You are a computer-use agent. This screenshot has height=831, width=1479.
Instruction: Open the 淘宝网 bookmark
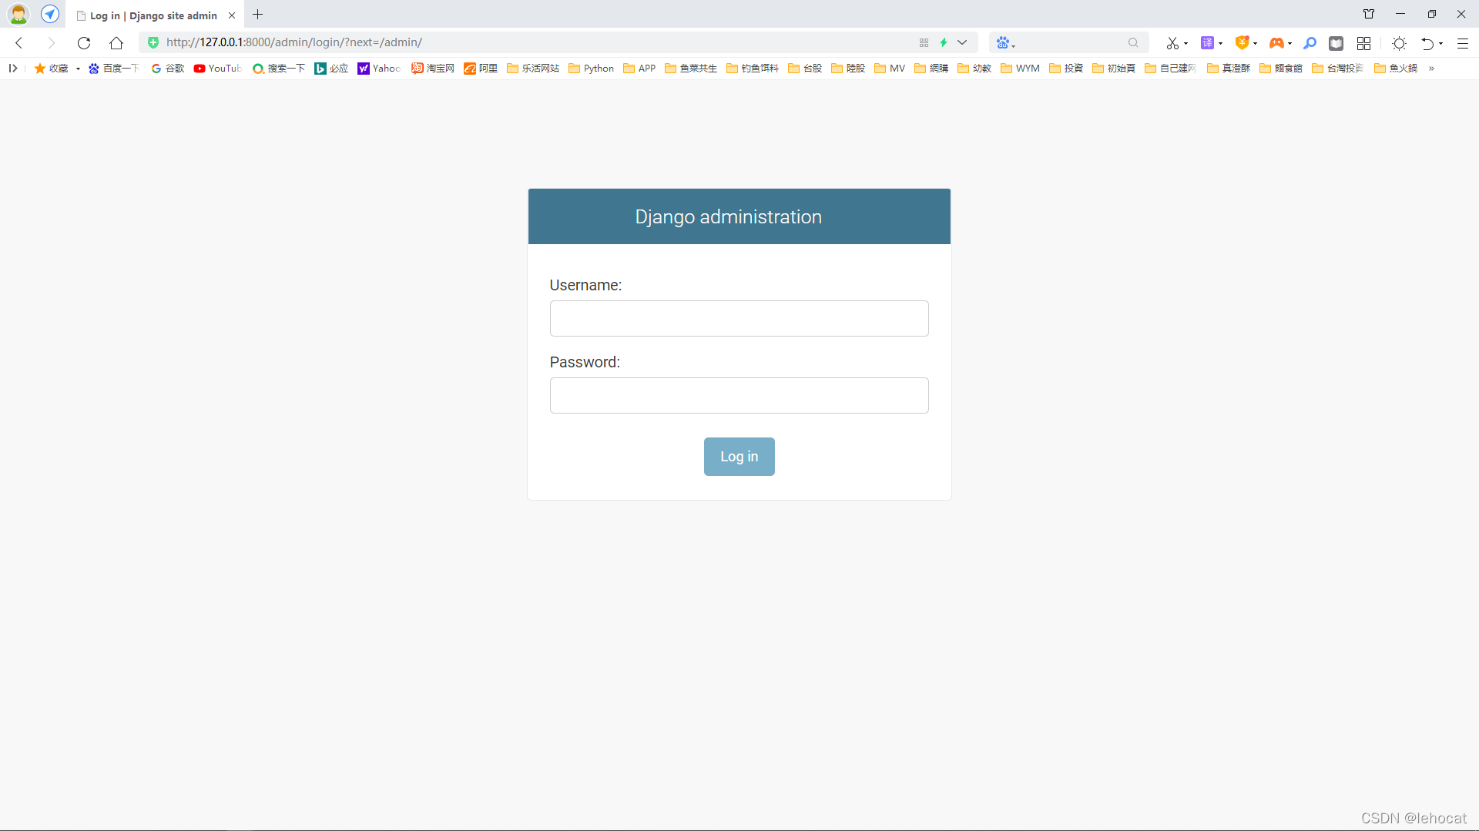click(433, 69)
